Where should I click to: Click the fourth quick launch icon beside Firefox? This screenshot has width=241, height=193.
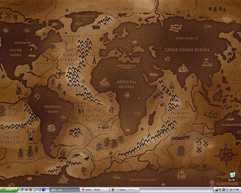(x=35, y=190)
